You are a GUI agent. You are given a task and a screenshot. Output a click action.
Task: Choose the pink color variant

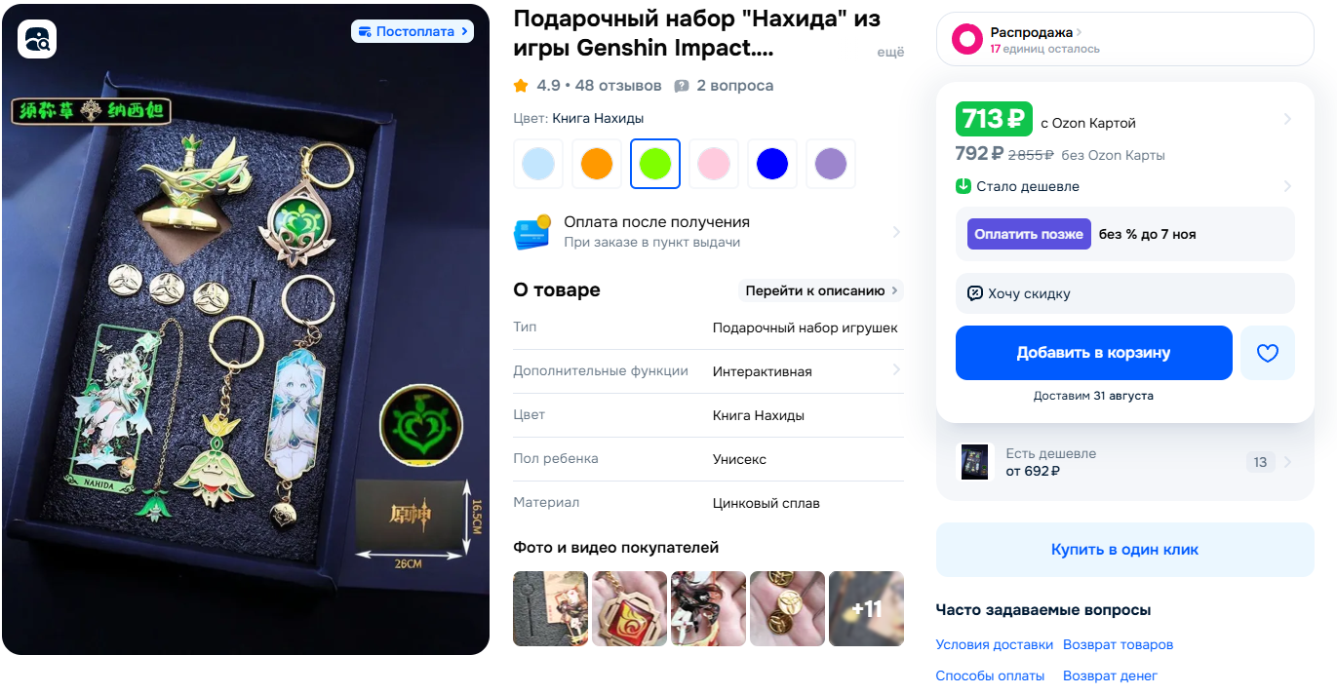714,164
